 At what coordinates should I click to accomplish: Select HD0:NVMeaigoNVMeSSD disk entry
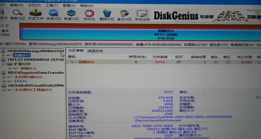coord(35,51)
